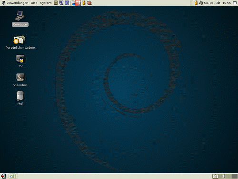This screenshot has width=238, height=179.
Task: Select the TV desktop launcher
Action: point(20,61)
